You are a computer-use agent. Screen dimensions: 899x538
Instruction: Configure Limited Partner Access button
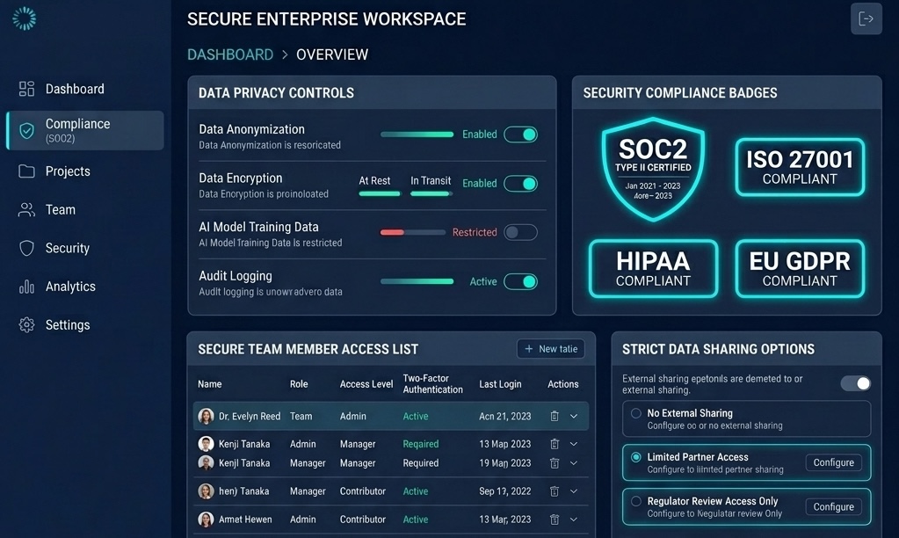pyautogui.click(x=834, y=462)
